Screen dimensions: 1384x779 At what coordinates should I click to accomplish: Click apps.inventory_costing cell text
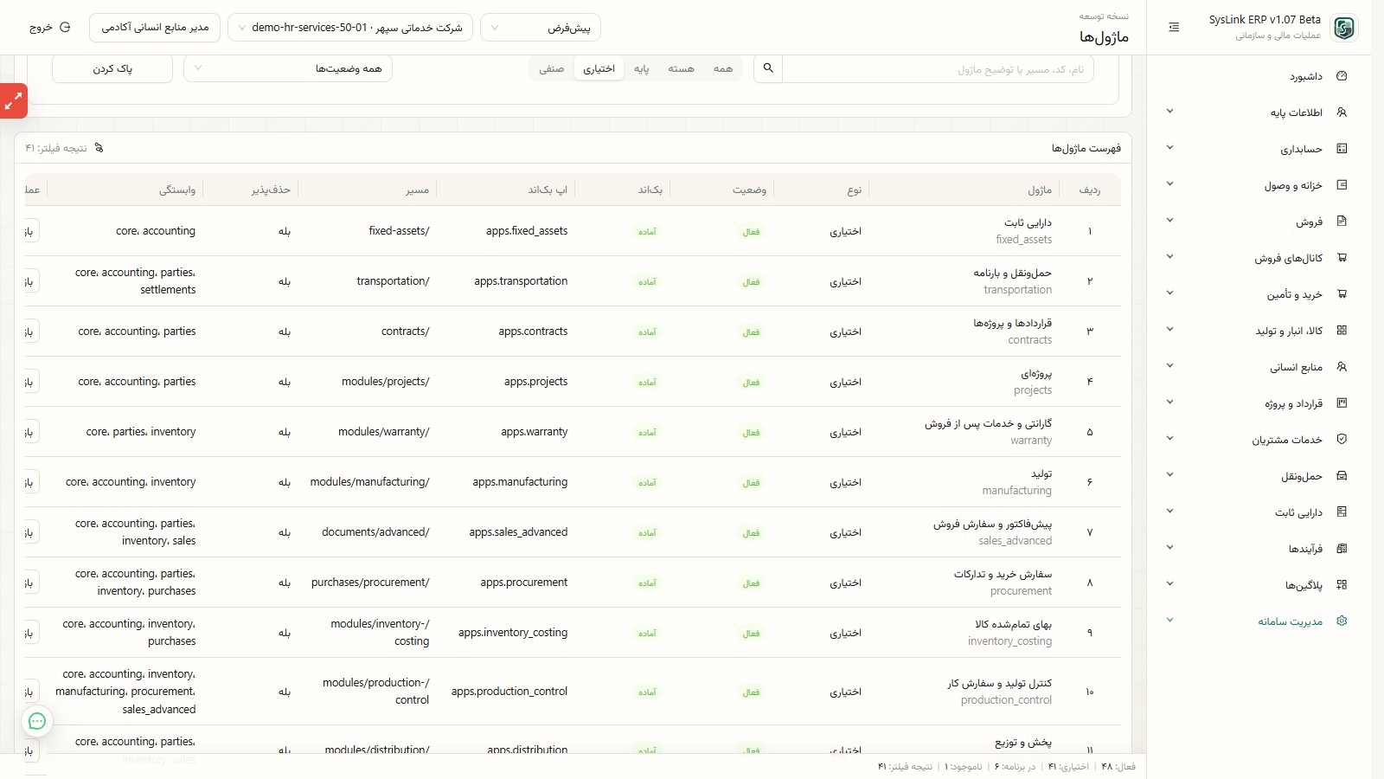[x=513, y=633]
